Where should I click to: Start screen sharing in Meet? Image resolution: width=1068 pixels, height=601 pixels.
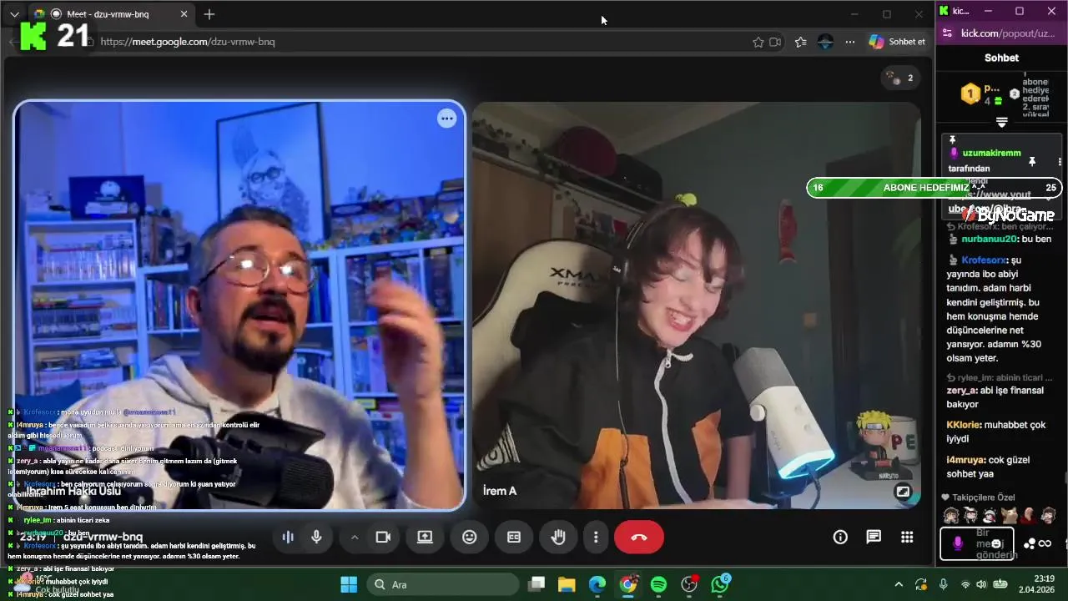coord(425,537)
